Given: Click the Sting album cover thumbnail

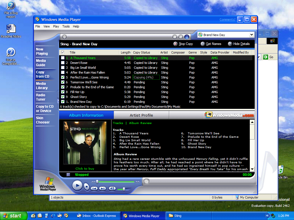Looking at the screenshot, I should pyautogui.click(x=85, y=143).
